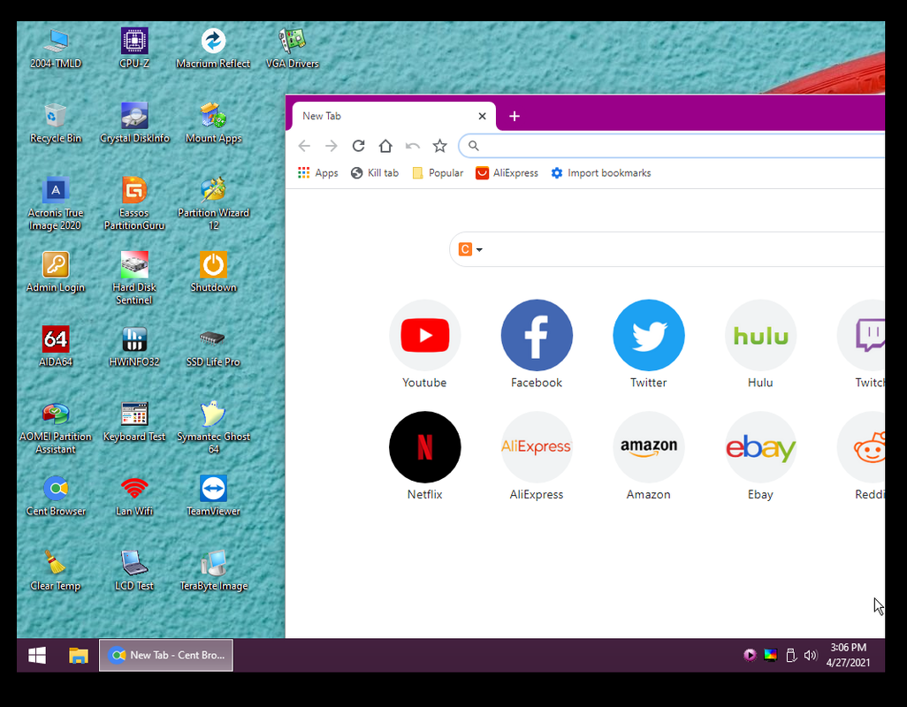Close the New Tab tab

(x=482, y=116)
